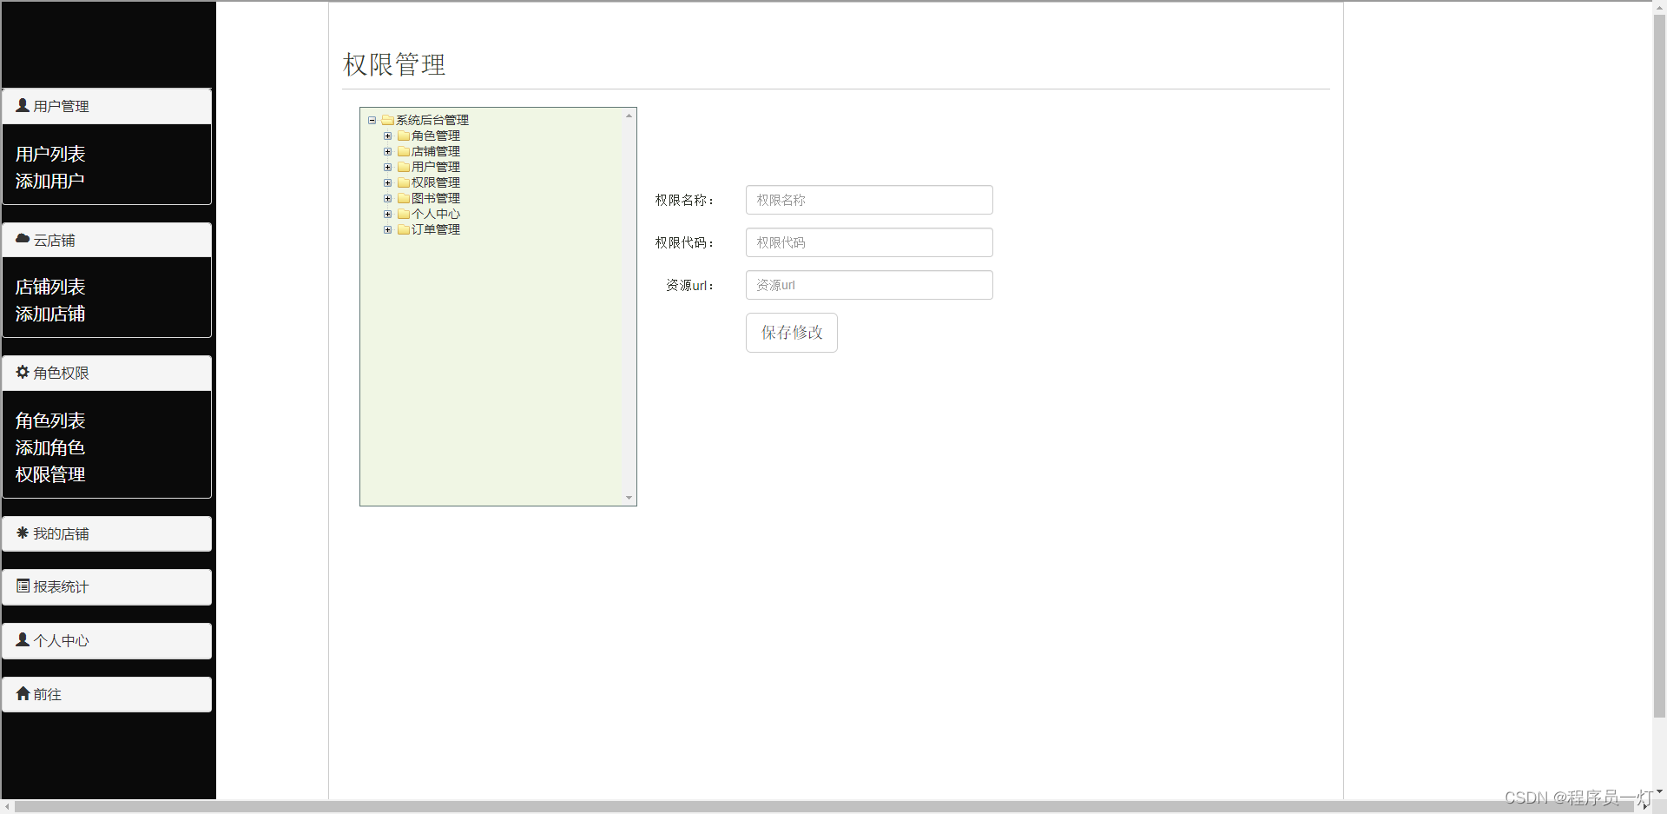Select 个人中心 label in tree
The height and width of the screenshot is (814, 1667).
pos(436,214)
